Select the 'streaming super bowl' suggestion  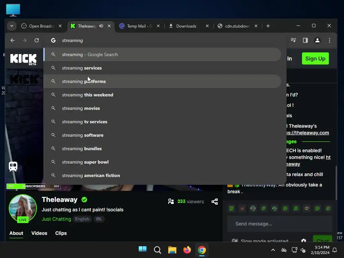162,162
